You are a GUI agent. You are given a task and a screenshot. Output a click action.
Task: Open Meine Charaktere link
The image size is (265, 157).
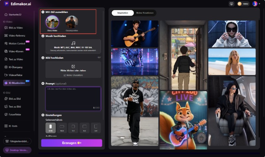pos(73,75)
